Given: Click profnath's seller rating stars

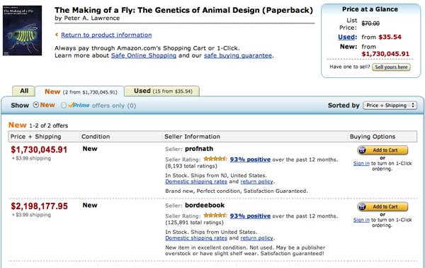Looking at the screenshot, I should (x=215, y=159).
